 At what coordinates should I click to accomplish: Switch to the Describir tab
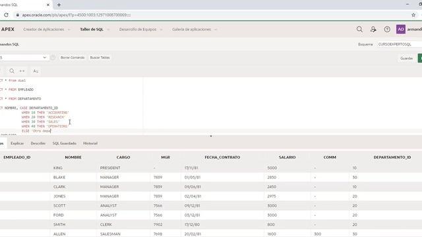point(38,144)
